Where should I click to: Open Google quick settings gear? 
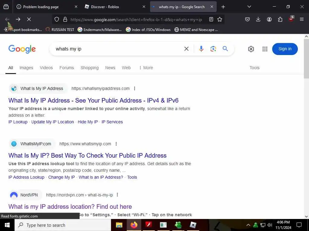coord(251,49)
